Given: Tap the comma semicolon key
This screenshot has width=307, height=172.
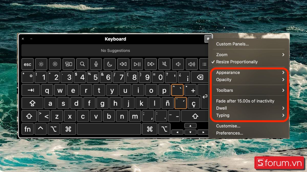Looking at the screenshot, I should [148, 116].
